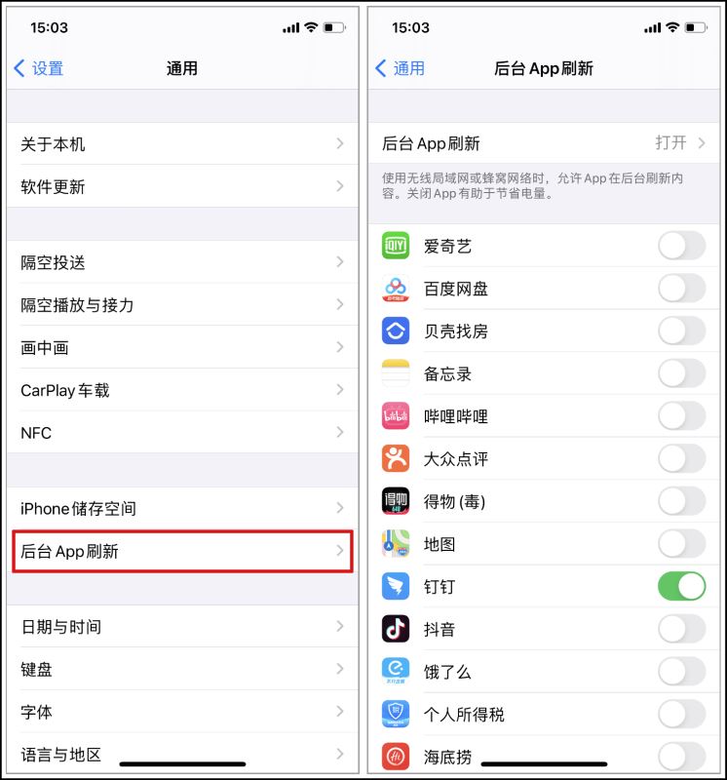
Task: Tap the 海底捞 red app icon
Action: (396, 757)
